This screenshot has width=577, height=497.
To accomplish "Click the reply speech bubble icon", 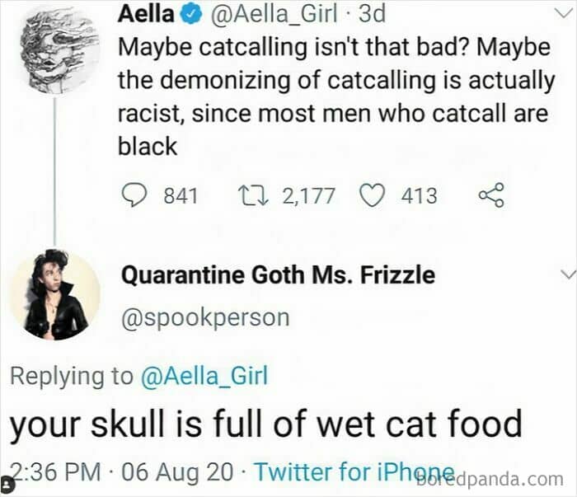I will coord(133,195).
